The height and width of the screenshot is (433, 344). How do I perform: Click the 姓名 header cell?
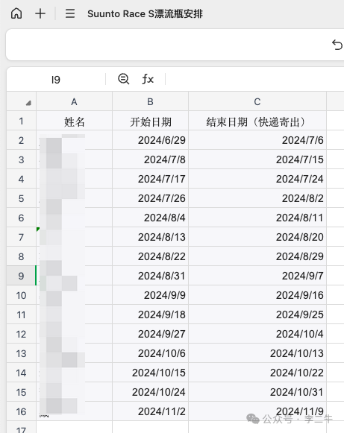tap(74, 121)
